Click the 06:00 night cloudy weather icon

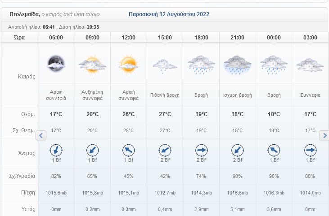[56, 64]
